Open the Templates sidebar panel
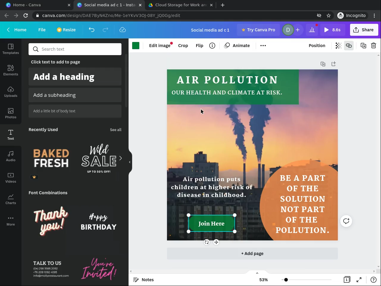Screen dimensions: 381x286 [x=11, y=49]
